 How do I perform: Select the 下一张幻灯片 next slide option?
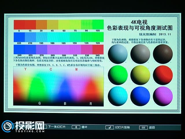57,127
